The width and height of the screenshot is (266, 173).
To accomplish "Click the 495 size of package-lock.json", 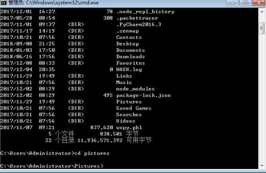I will pos(108,95).
